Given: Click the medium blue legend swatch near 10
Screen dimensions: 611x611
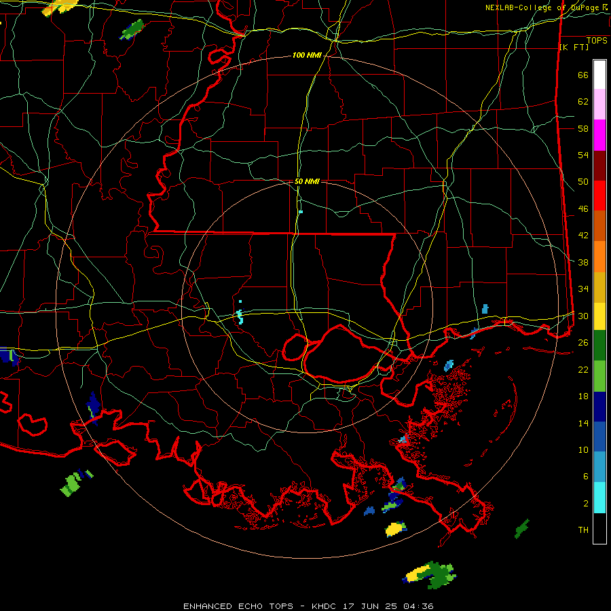Looking at the screenshot, I should (599, 437).
